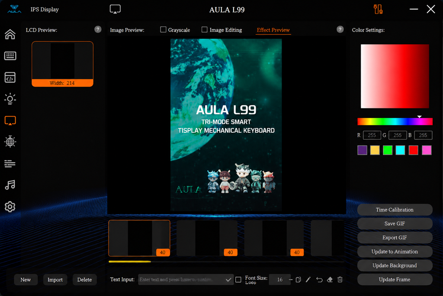Open the globe crosshair sidebar icon

pos(10,141)
